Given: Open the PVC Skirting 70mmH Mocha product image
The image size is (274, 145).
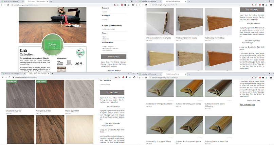Looking at the screenshot, I should [189, 22].
